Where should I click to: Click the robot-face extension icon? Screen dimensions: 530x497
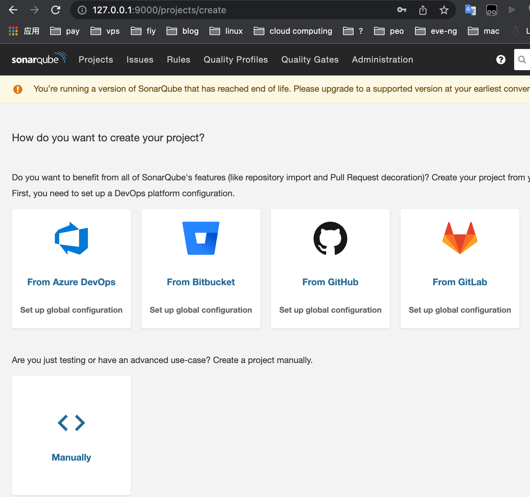coord(492,10)
